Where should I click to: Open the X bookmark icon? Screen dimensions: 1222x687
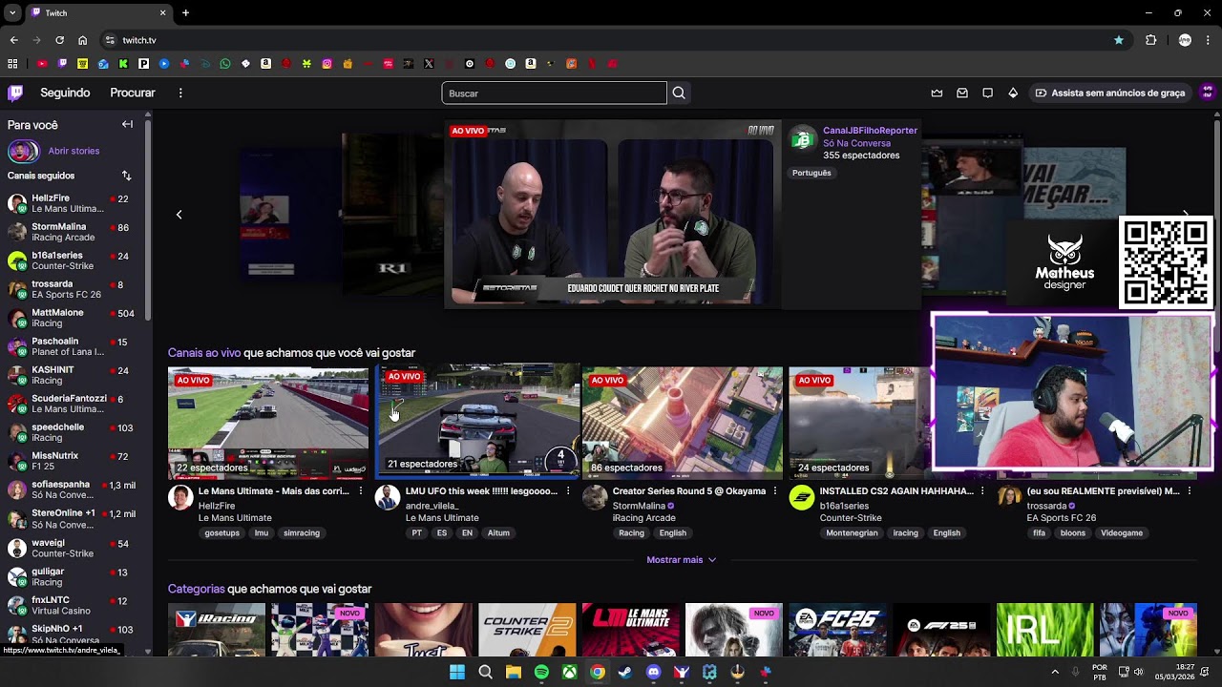[429, 64]
